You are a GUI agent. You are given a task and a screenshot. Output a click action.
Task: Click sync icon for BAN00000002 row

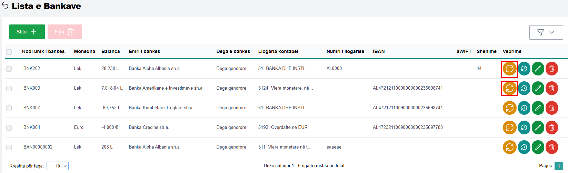[509, 147]
